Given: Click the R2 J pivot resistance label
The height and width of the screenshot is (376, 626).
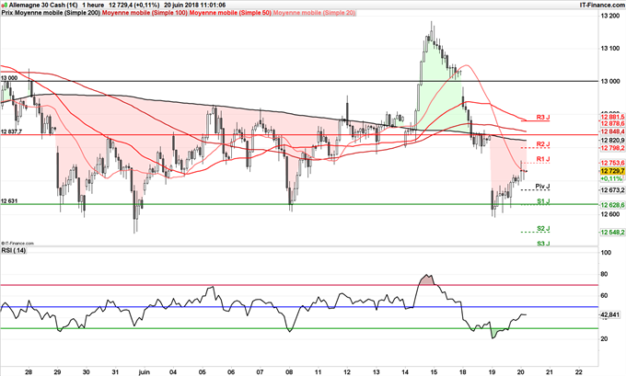Looking at the screenshot, I should (543, 144).
